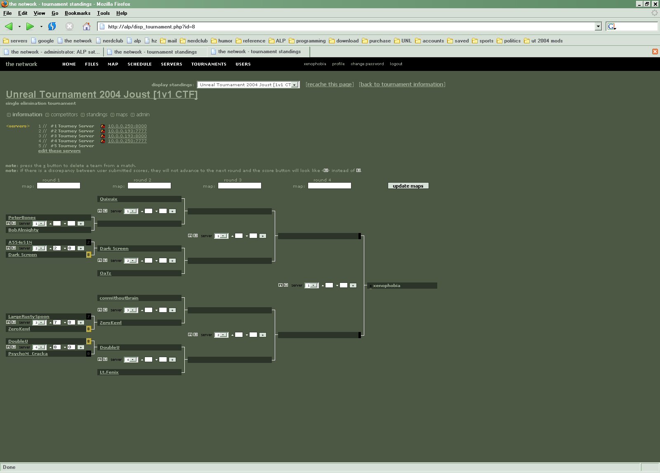660x473 pixels.
Task: Open the Quixuix competitor link
Action: click(x=108, y=199)
